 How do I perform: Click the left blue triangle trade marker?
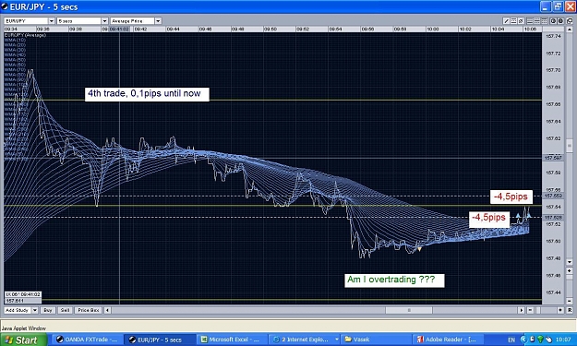(518, 216)
